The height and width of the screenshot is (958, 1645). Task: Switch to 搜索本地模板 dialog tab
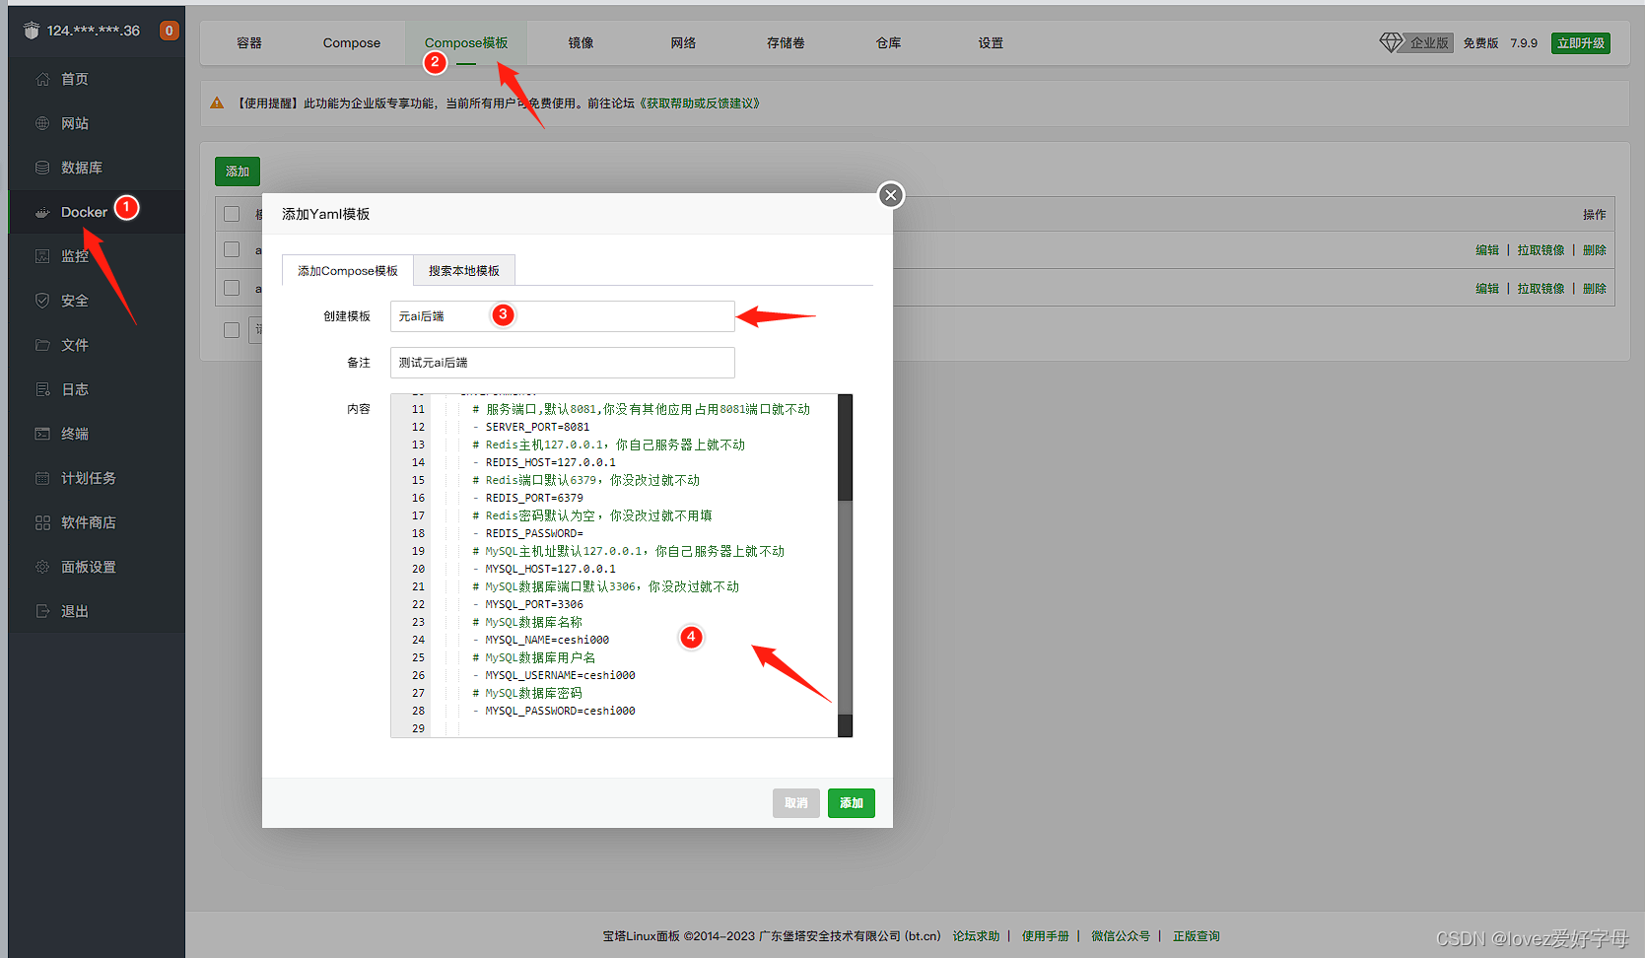464,270
